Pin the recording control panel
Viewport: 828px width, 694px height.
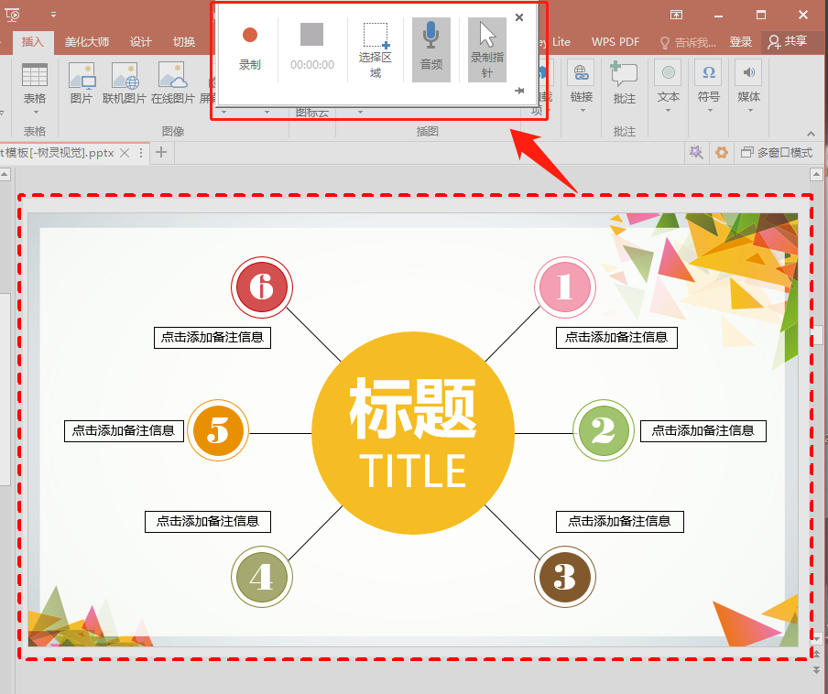(x=519, y=91)
